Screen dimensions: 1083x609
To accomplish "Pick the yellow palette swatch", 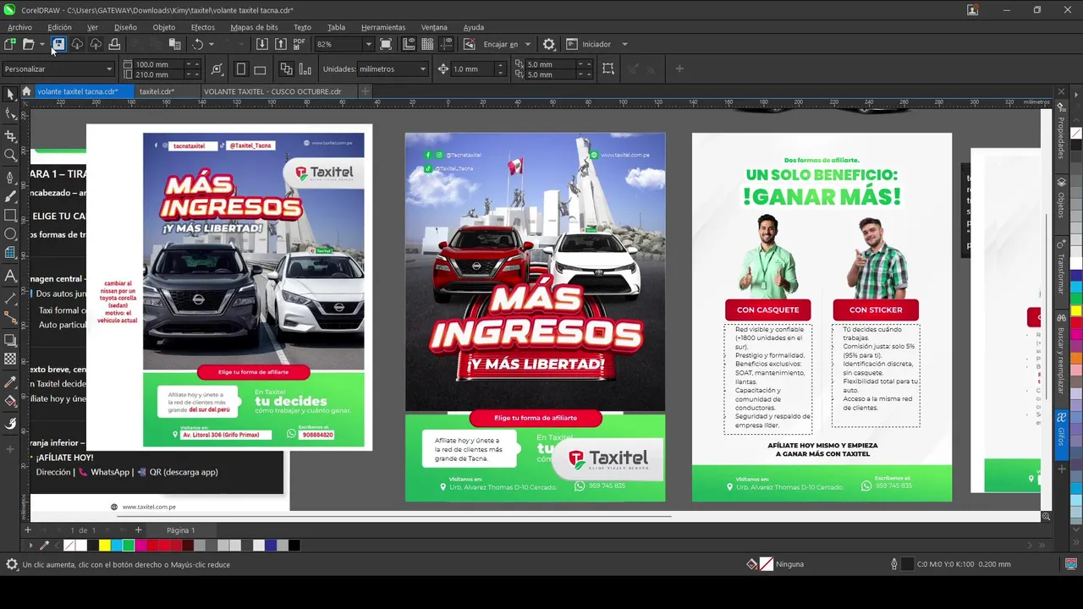I will pyautogui.click(x=104, y=546).
